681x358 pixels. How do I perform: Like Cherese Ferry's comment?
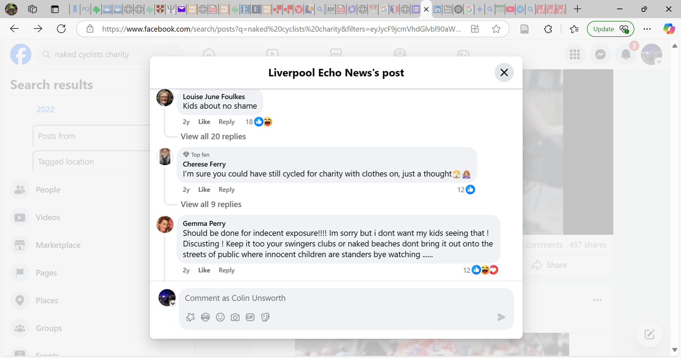pos(204,190)
